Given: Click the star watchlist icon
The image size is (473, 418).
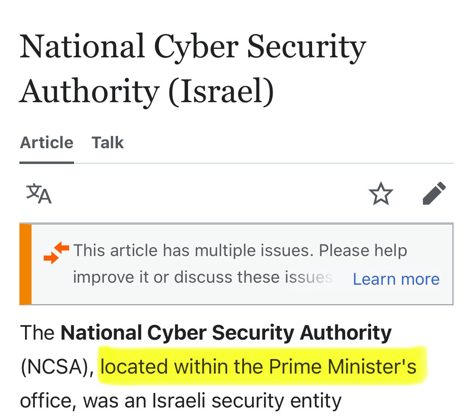Looking at the screenshot, I should tap(381, 194).
